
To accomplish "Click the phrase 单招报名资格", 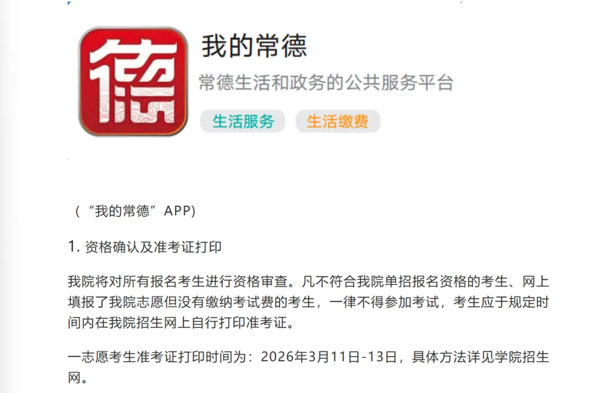I will click(426, 281).
